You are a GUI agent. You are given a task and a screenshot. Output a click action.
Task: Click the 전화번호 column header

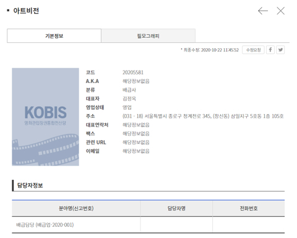click(x=249, y=208)
